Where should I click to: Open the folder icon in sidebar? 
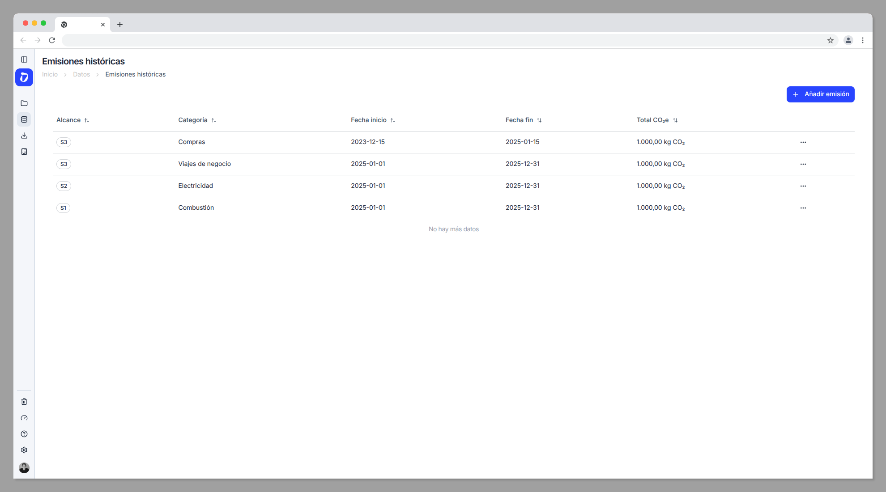click(24, 103)
